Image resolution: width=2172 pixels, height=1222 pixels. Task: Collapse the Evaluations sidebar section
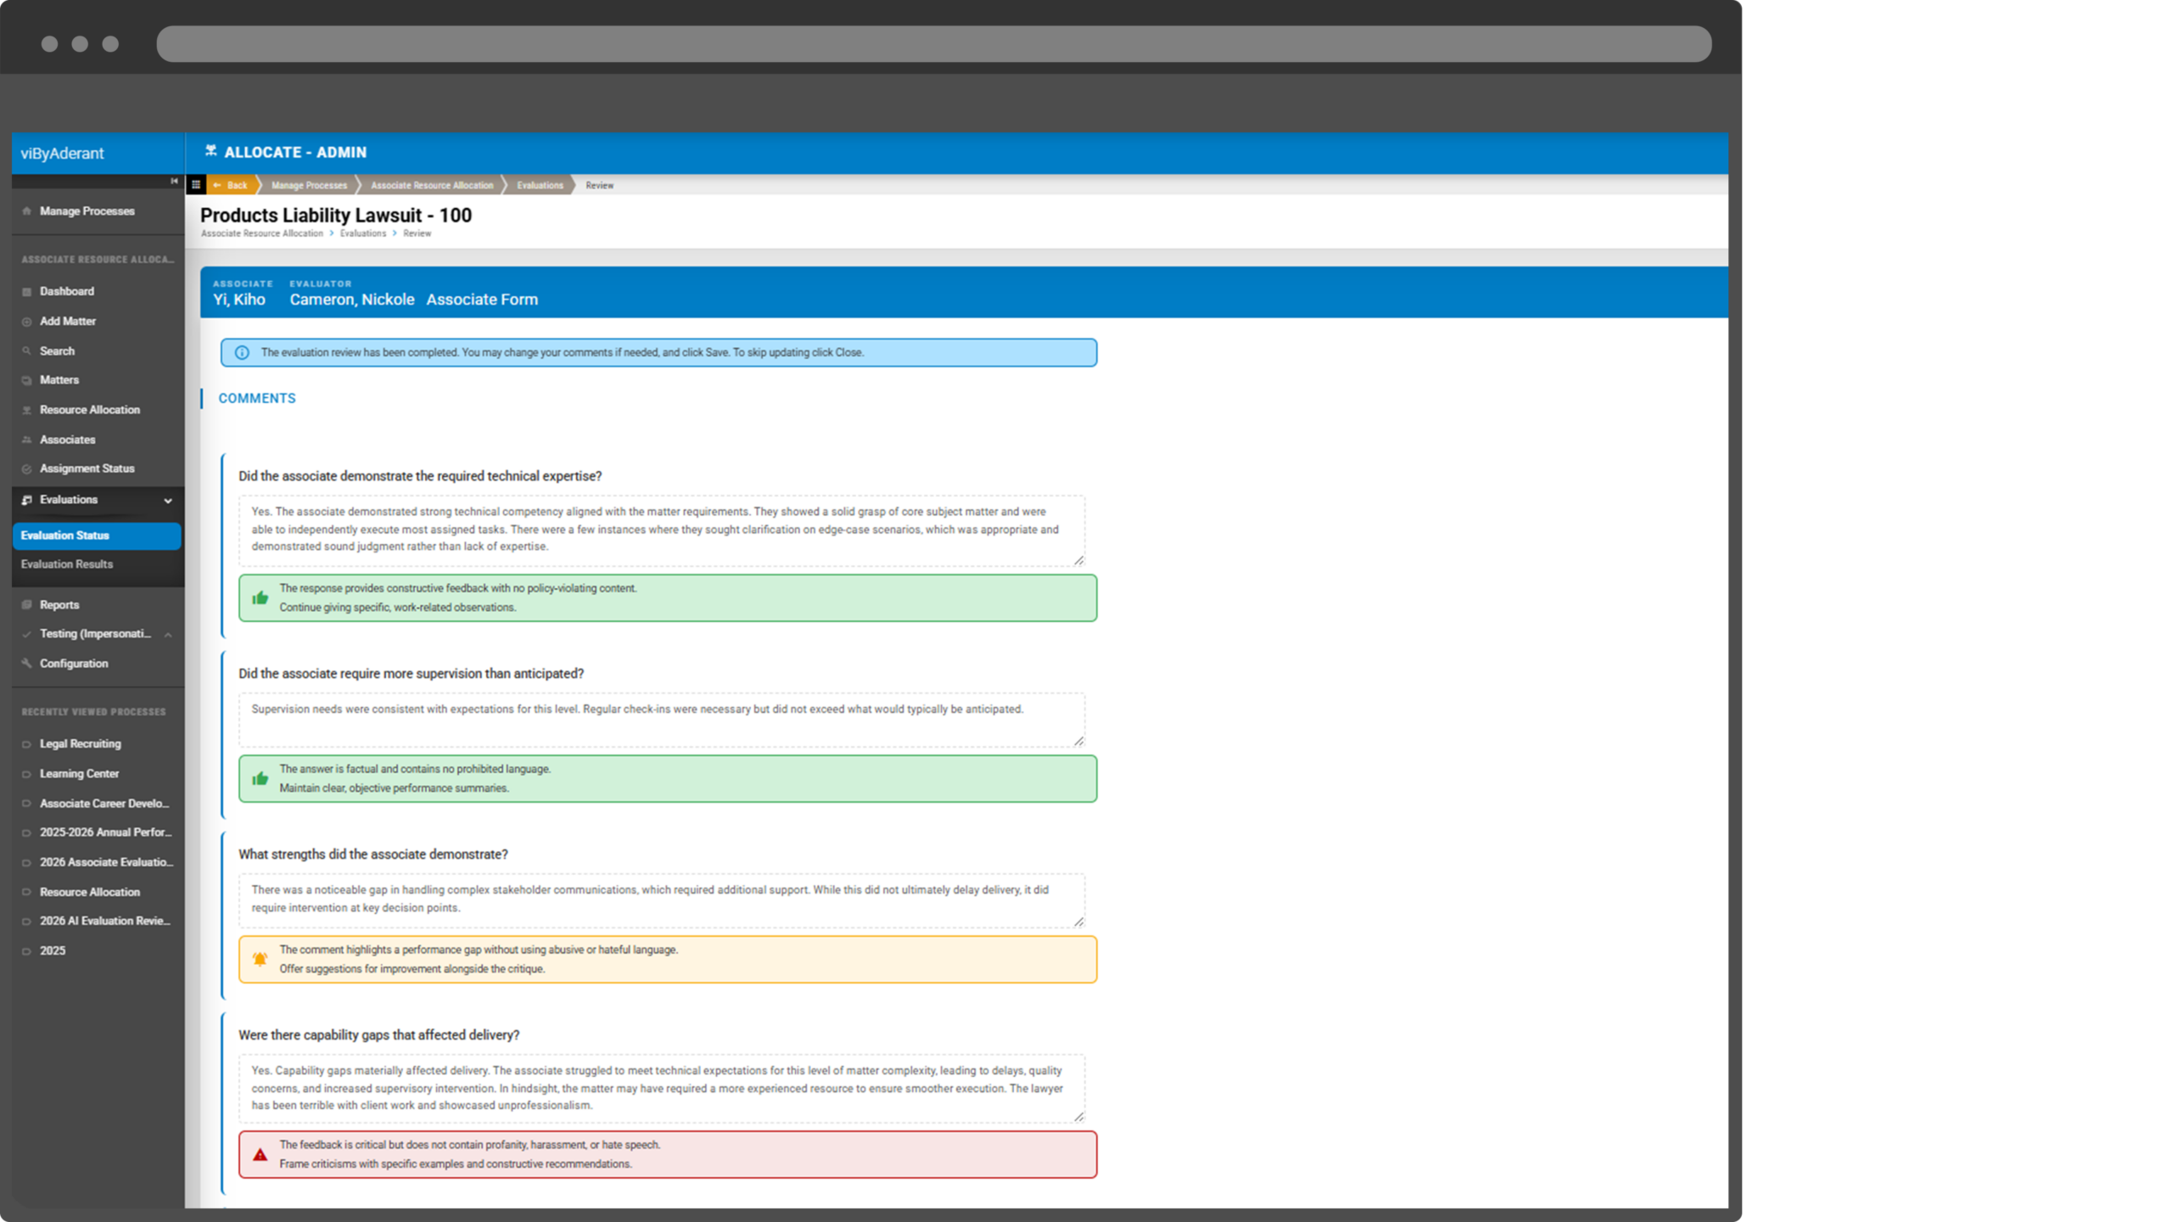point(168,501)
